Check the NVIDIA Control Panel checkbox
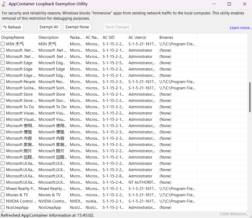The image size is (252, 218). pos(3,201)
